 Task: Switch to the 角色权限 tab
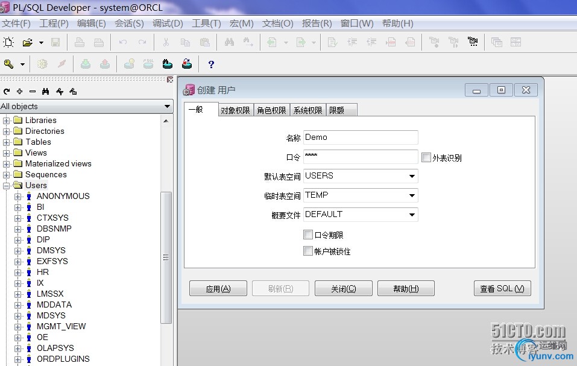[x=271, y=110]
